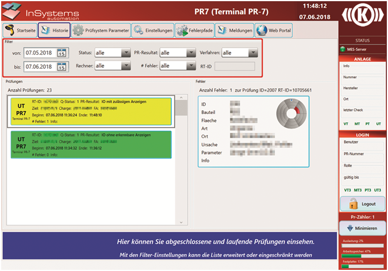388x271 pixels.
Task: Click the 'PR-Nummer' field in LOGIN
Action: (363, 157)
